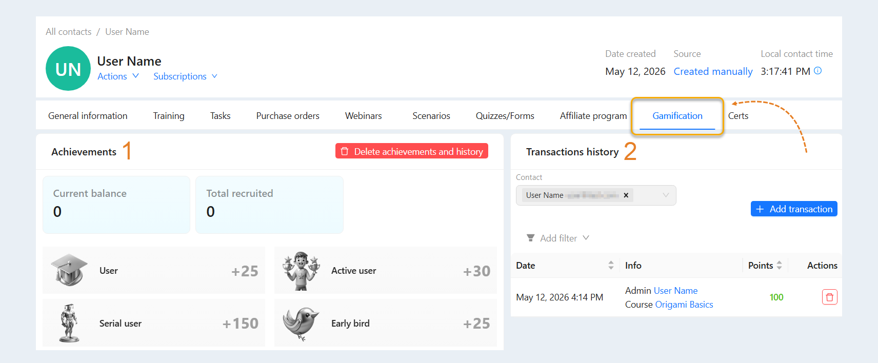Click the graduation cap User achievement icon
The height and width of the screenshot is (363, 878).
(x=69, y=270)
